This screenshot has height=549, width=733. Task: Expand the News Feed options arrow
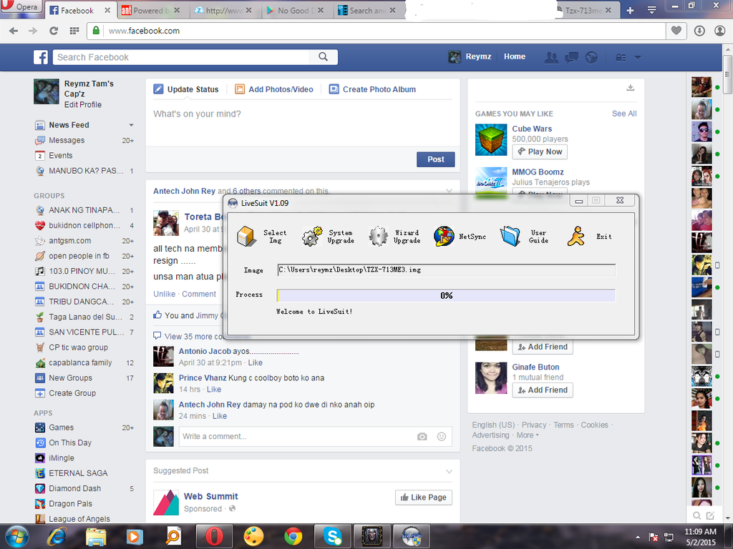pos(132,125)
